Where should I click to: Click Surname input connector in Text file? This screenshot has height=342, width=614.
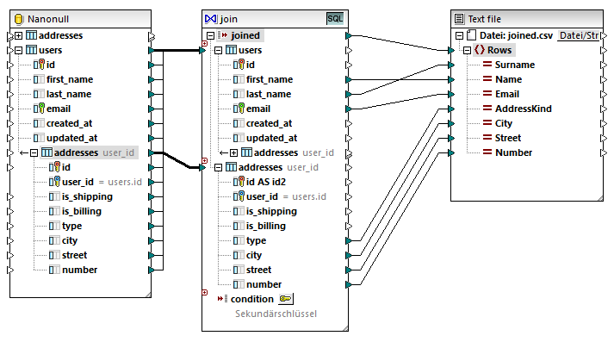point(451,65)
